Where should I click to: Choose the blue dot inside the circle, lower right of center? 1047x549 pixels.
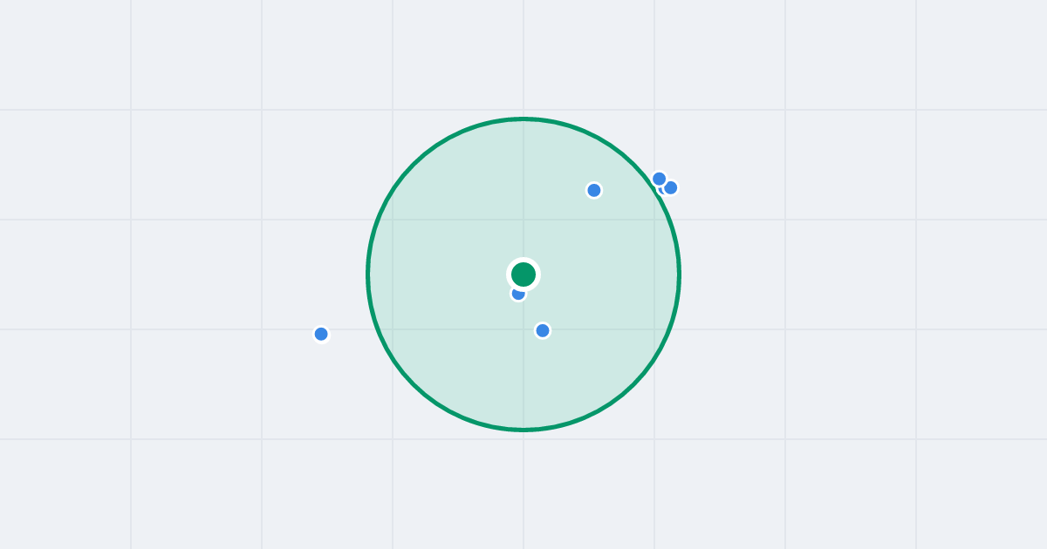coord(543,330)
